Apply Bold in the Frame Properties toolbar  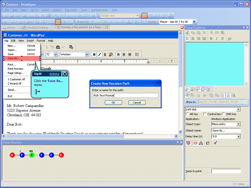pyautogui.click(x=211, y=38)
